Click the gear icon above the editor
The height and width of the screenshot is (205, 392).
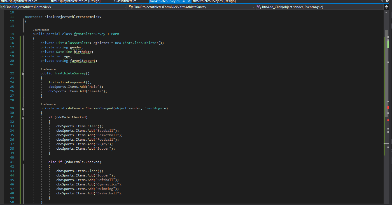[388, 1]
